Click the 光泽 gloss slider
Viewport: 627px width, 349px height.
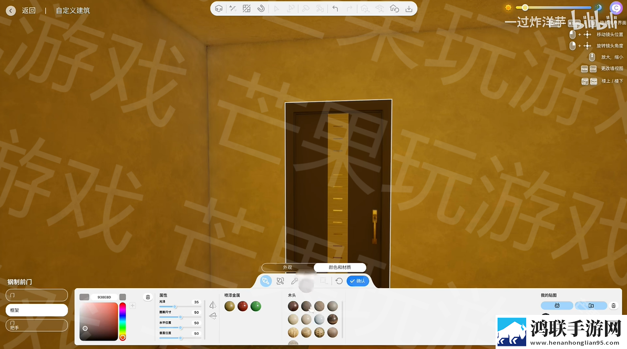(x=180, y=306)
